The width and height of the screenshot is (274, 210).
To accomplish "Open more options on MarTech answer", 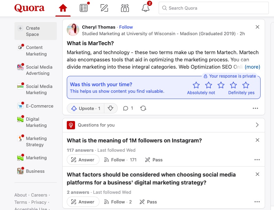I will (x=255, y=108).
